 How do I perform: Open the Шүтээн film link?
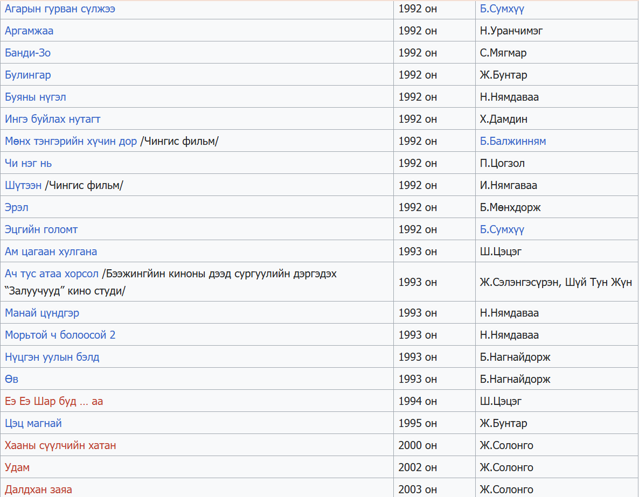[23, 185]
